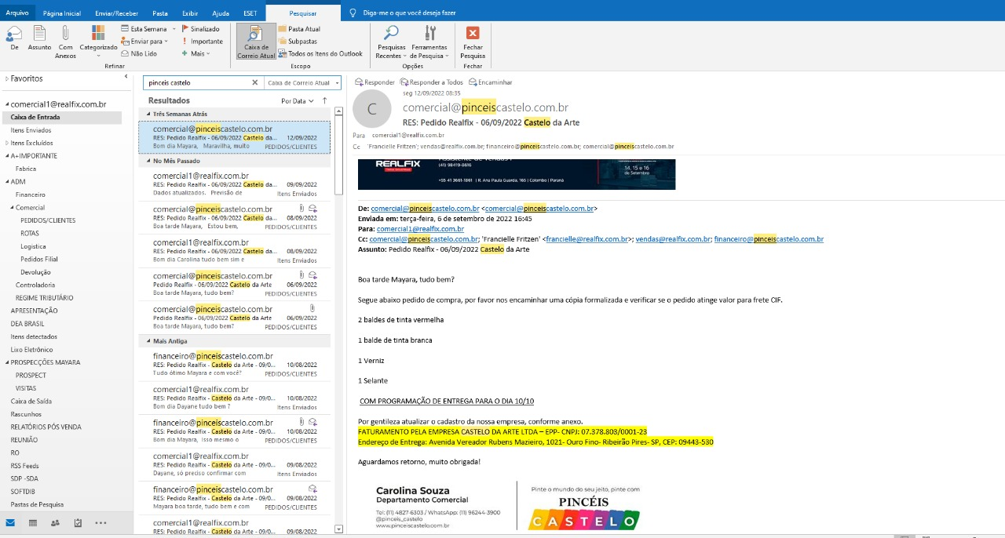Clear the search box text with X

(x=254, y=82)
